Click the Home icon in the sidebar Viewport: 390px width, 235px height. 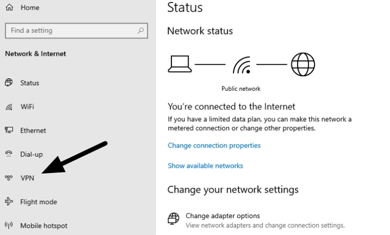point(9,8)
